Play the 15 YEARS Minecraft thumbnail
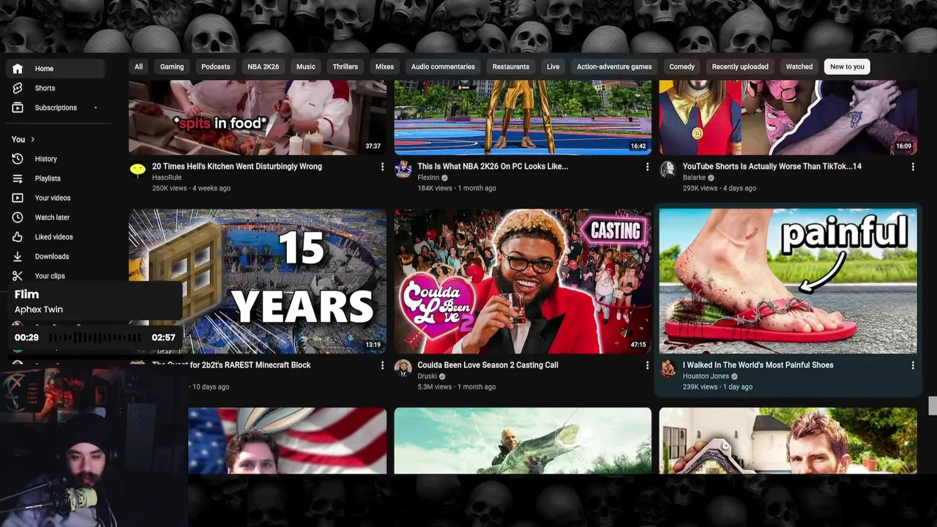Image resolution: width=937 pixels, height=527 pixels. tap(258, 281)
